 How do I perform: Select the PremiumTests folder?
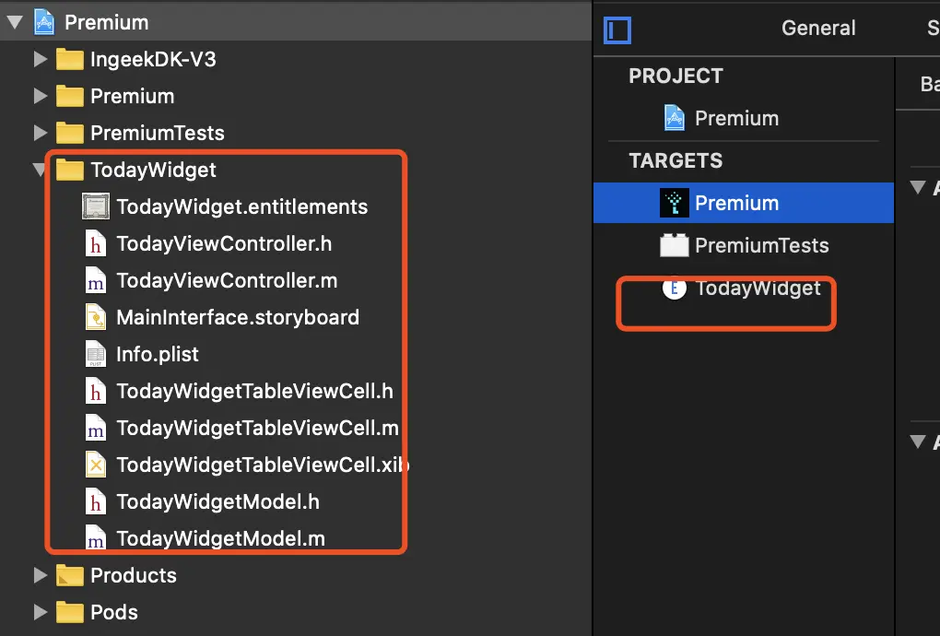(x=157, y=133)
